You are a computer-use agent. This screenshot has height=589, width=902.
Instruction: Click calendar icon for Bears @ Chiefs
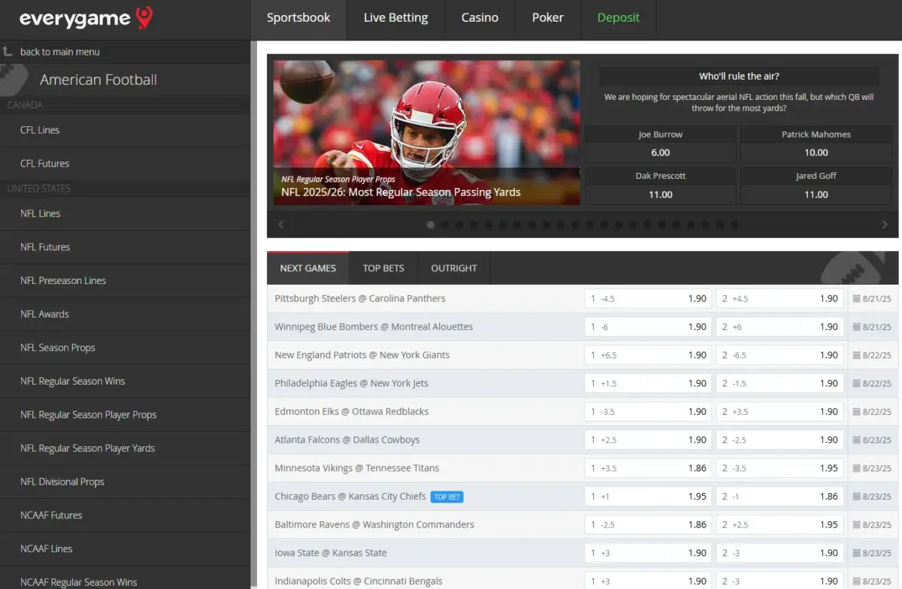coord(856,497)
